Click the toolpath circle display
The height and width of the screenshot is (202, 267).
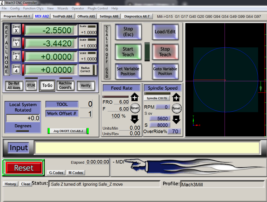[226, 80]
